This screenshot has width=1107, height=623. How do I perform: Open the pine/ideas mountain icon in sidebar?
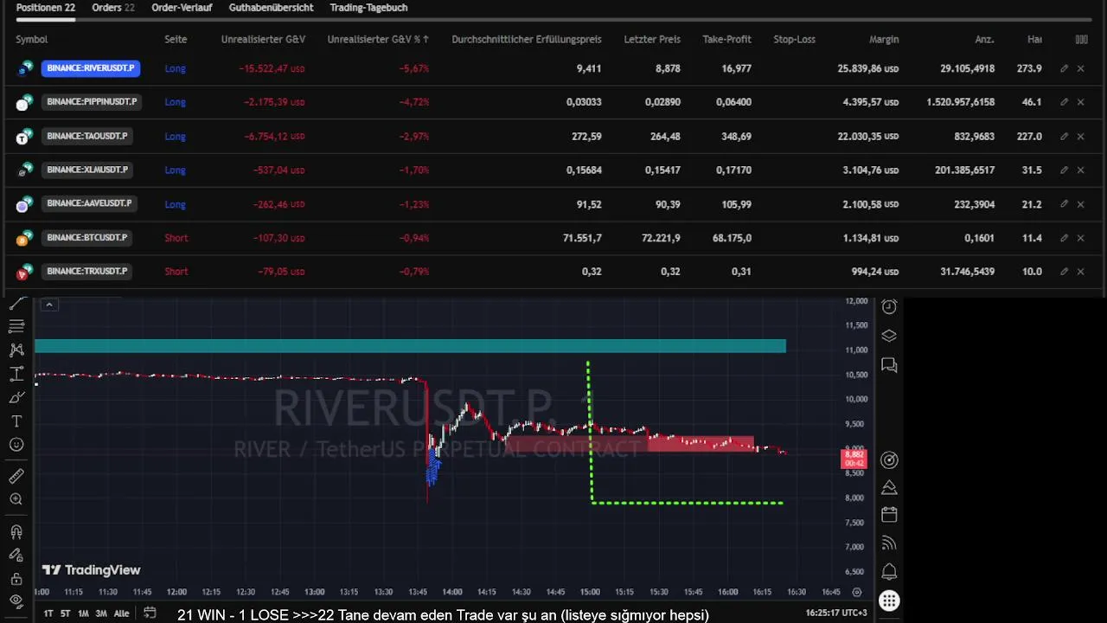click(x=889, y=488)
